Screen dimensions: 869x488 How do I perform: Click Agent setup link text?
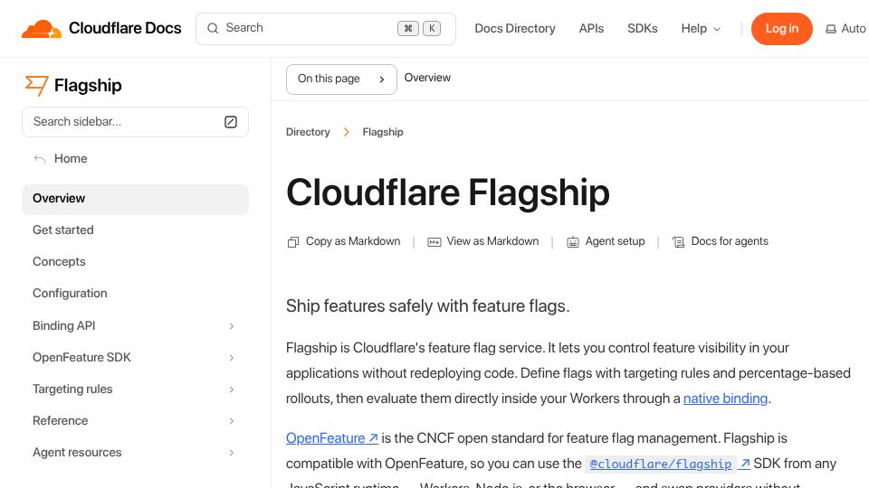coord(616,241)
